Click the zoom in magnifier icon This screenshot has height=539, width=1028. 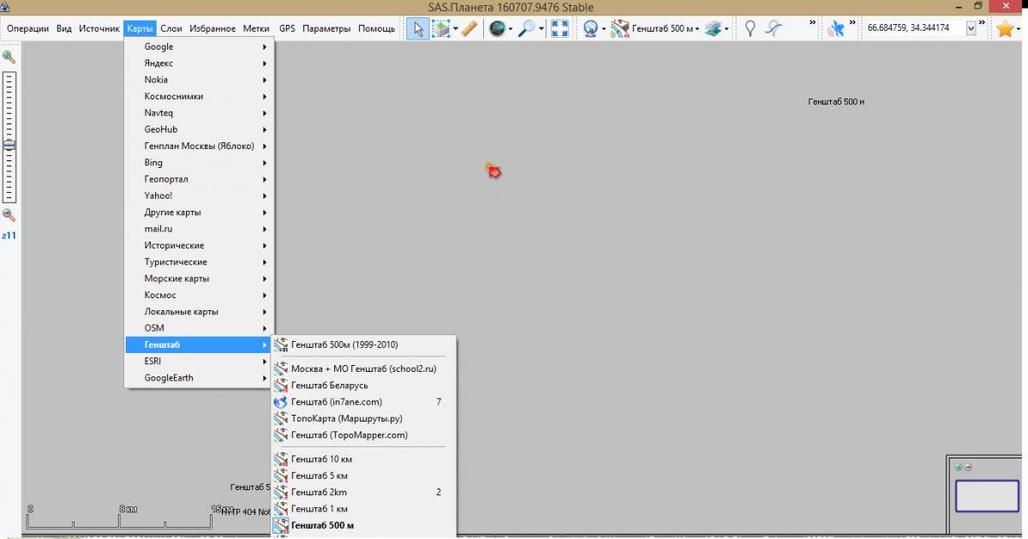tap(9, 57)
